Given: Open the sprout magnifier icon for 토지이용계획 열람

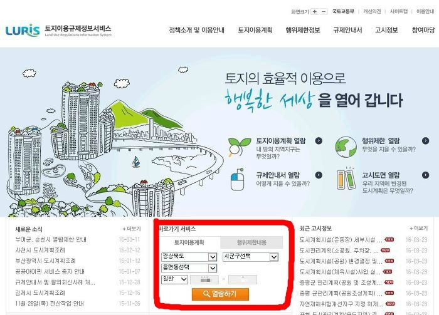Looking at the screenshot, I should (240, 147).
